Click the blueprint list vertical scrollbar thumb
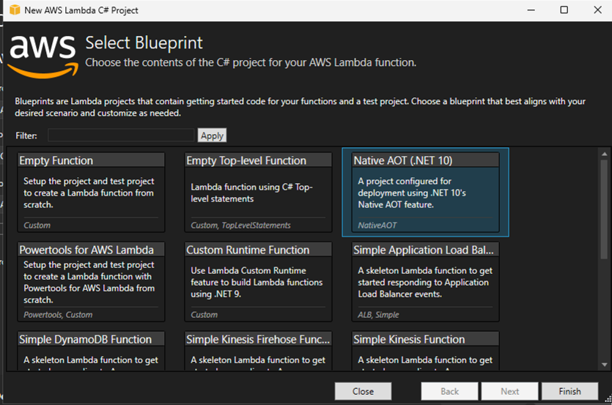The height and width of the screenshot is (405, 612). [x=605, y=205]
